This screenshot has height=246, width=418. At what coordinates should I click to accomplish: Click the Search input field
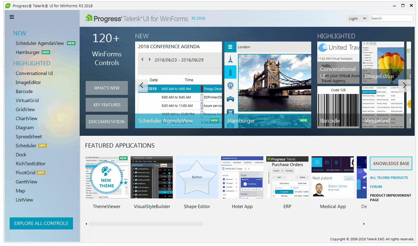tap(392, 18)
